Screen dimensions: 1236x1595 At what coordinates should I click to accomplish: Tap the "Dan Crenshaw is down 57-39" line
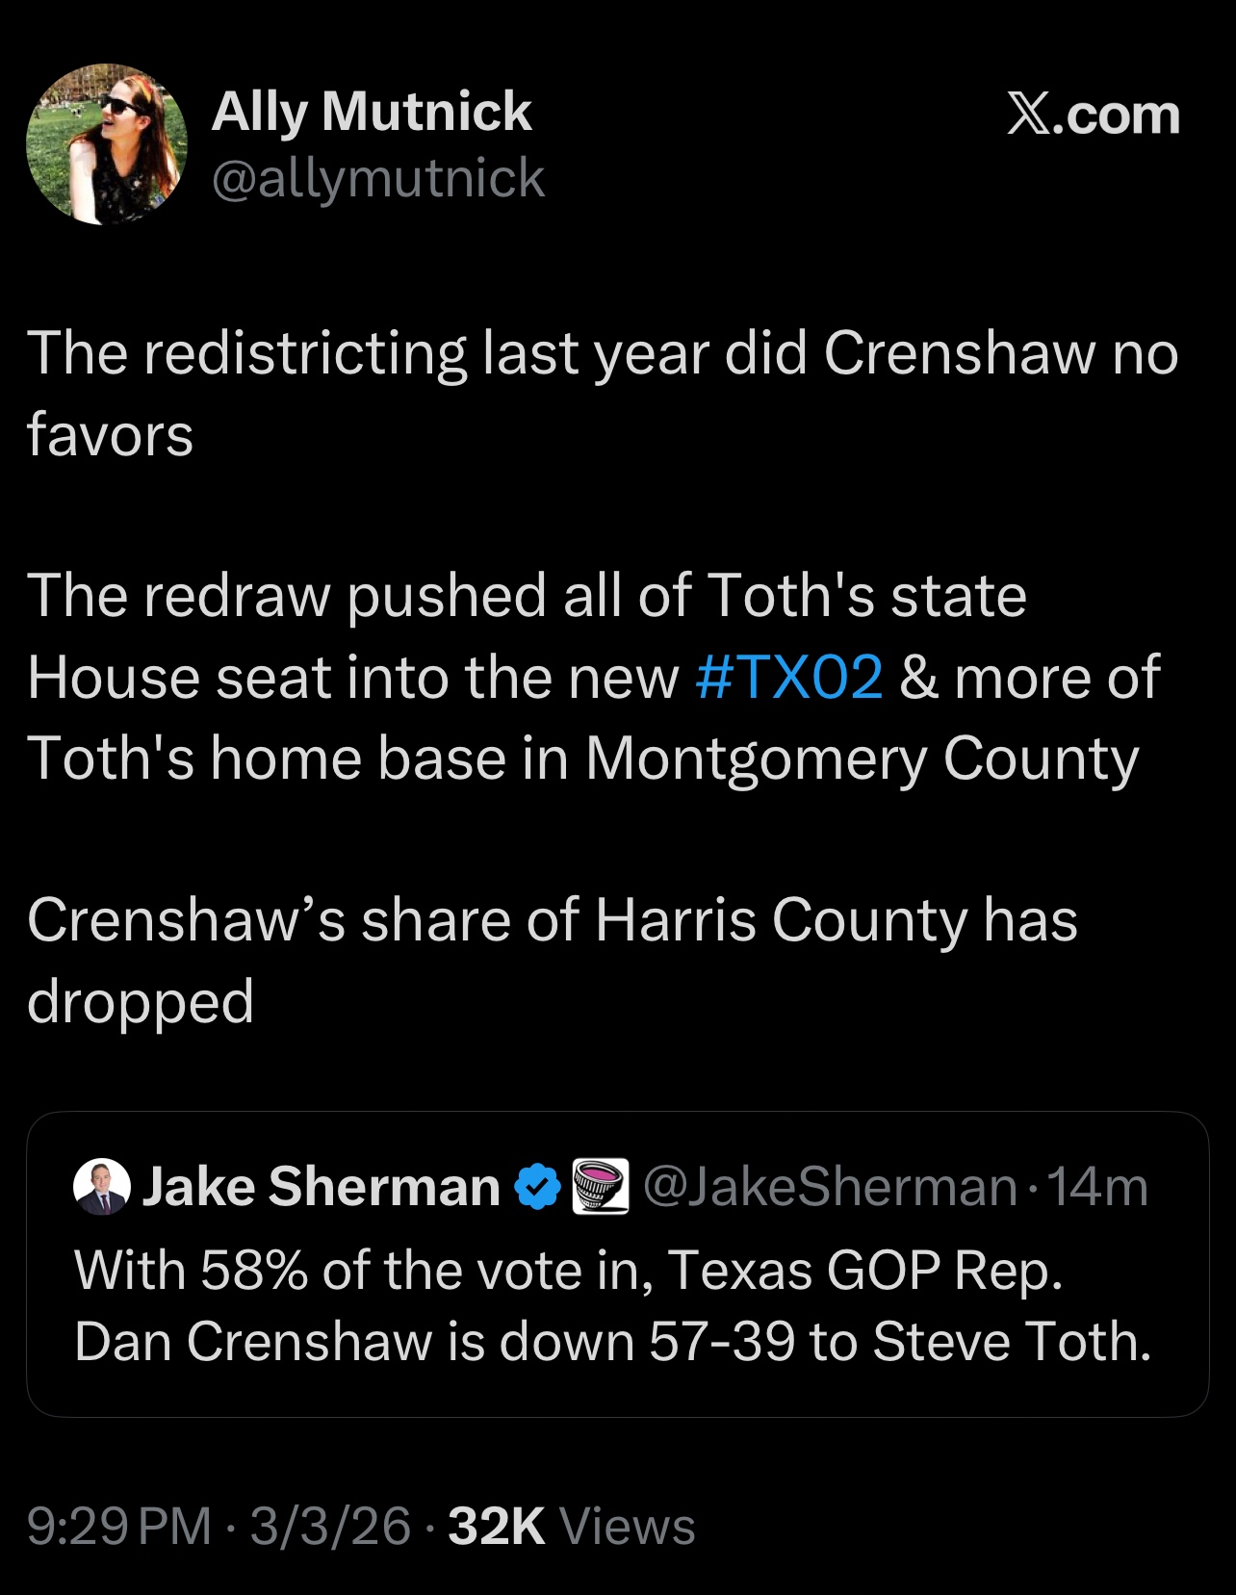tap(612, 1341)
